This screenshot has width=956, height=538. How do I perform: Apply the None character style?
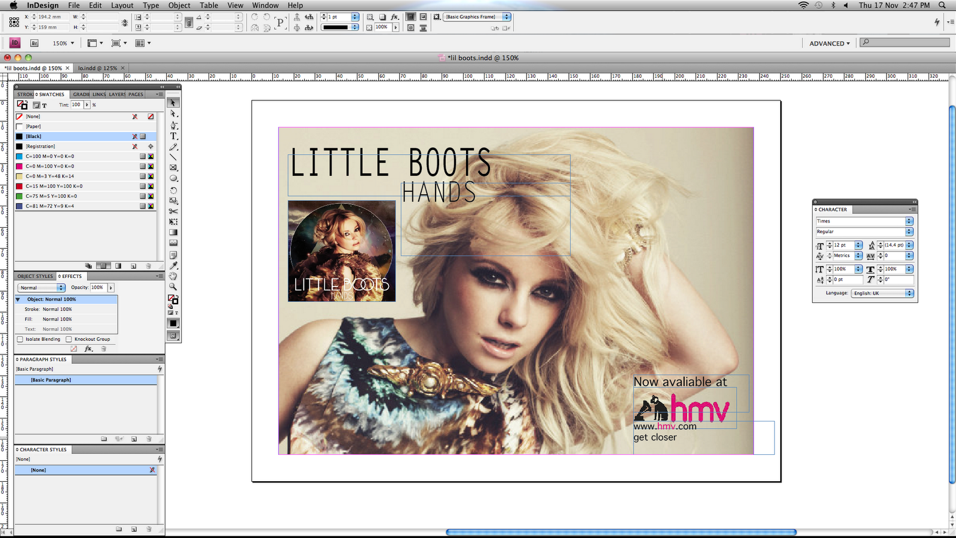(38, 470)
